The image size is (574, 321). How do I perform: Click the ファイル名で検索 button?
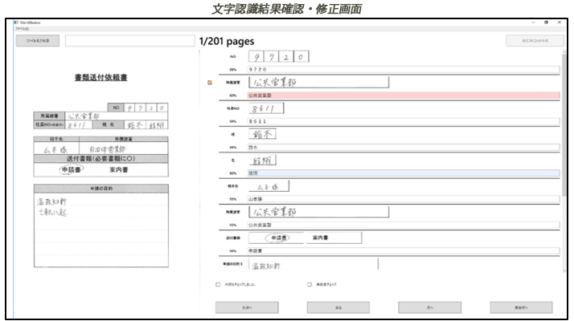click(x=37, y=41)
